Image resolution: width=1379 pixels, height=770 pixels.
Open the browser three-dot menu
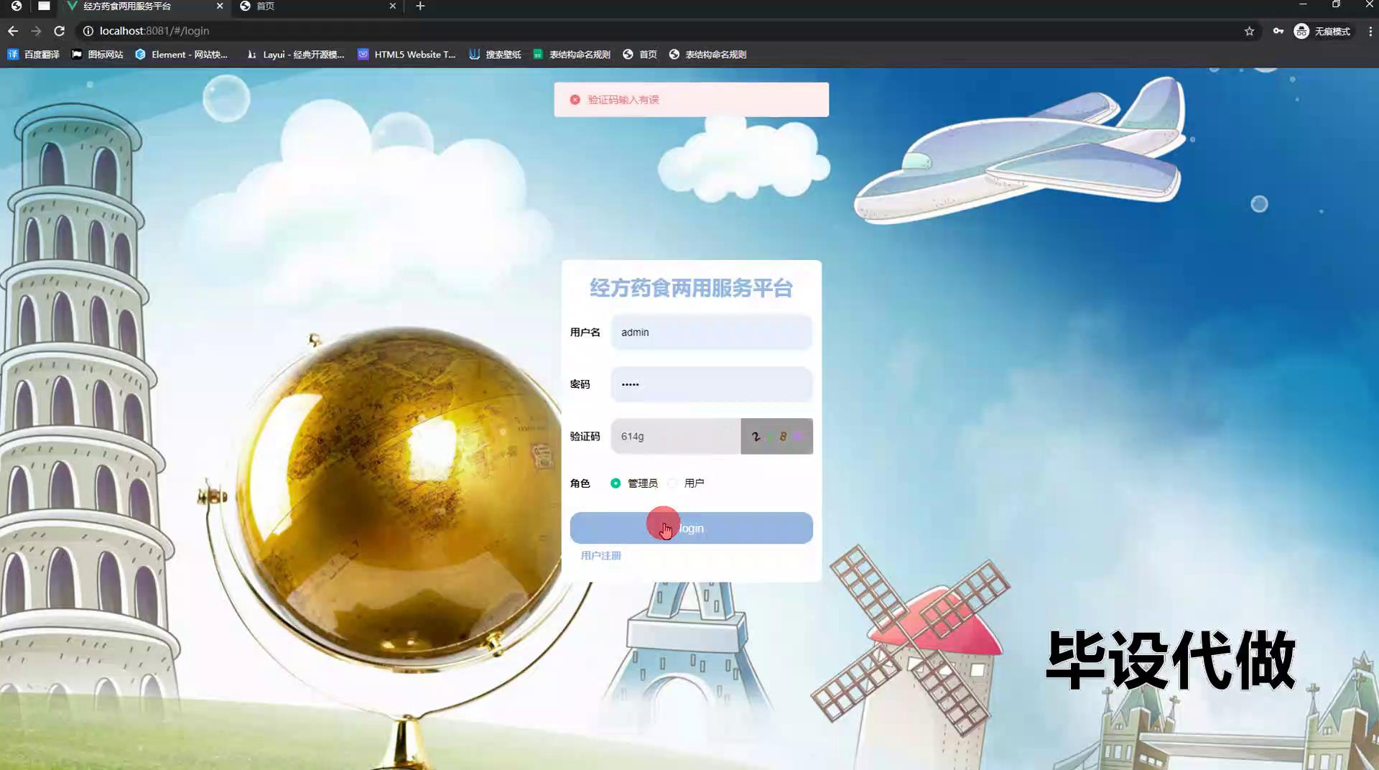1370,31
